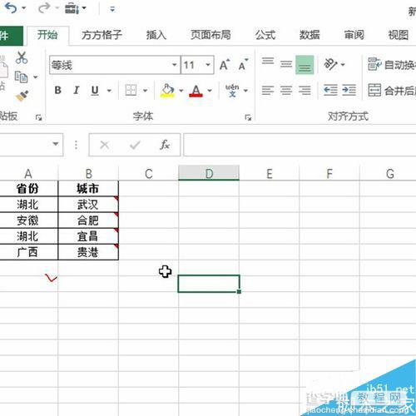
Task: Toggle Underline formatting
Action: [95, 90]
